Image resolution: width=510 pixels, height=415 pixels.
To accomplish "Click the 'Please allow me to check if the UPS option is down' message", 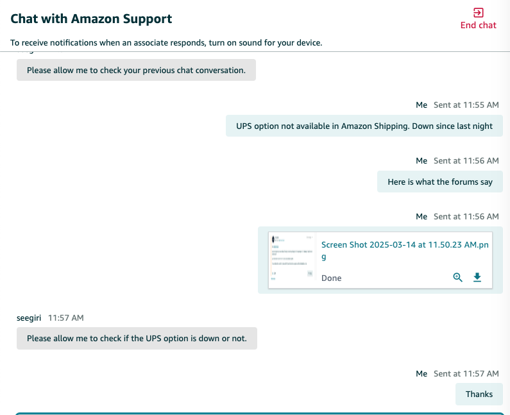I will (137, 338).
